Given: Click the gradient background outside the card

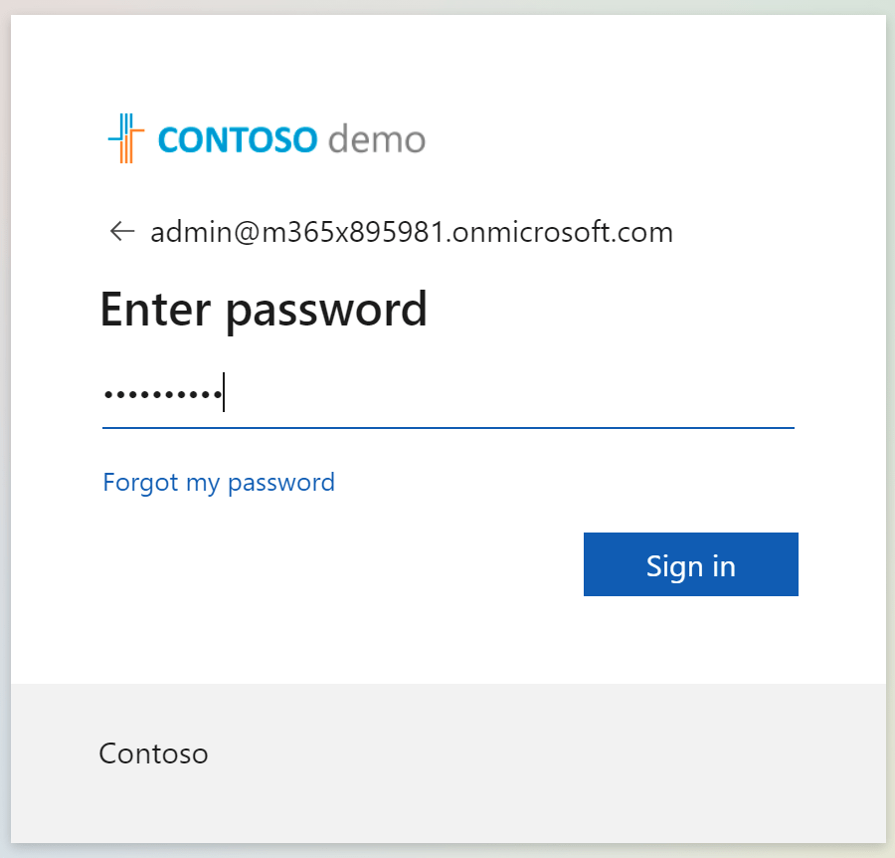Looking at the screenshot, I should coord(890,428).
